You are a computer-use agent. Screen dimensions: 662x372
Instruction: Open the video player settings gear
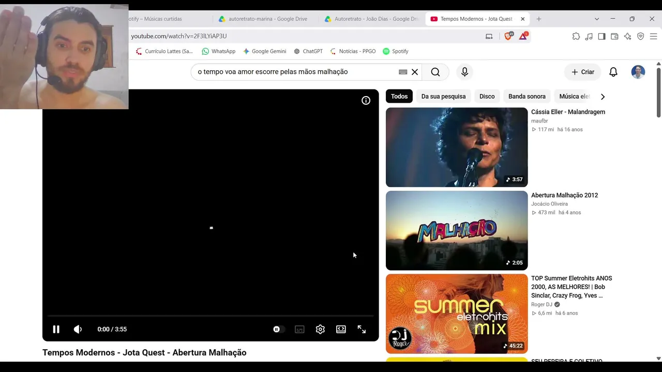pos(320,329)
